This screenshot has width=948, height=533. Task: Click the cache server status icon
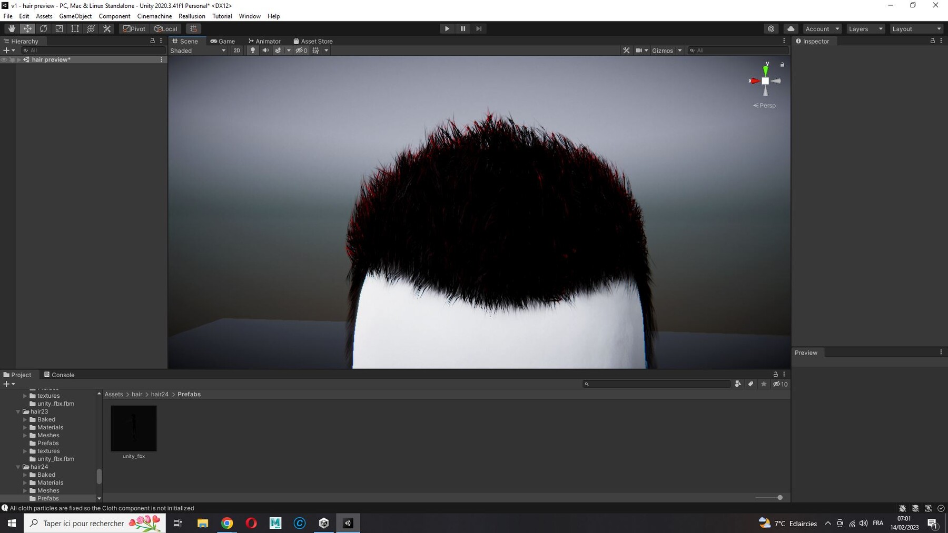915,508
